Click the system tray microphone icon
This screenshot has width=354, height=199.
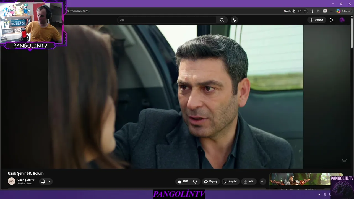pyautogui.click(x=325, y=195)
